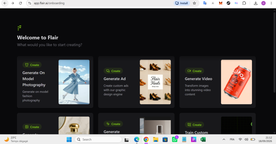Expand the hidden system tray icons chevron
This screenshot has width=276, height=144.
pyautogui.click(x=224, y=139)
